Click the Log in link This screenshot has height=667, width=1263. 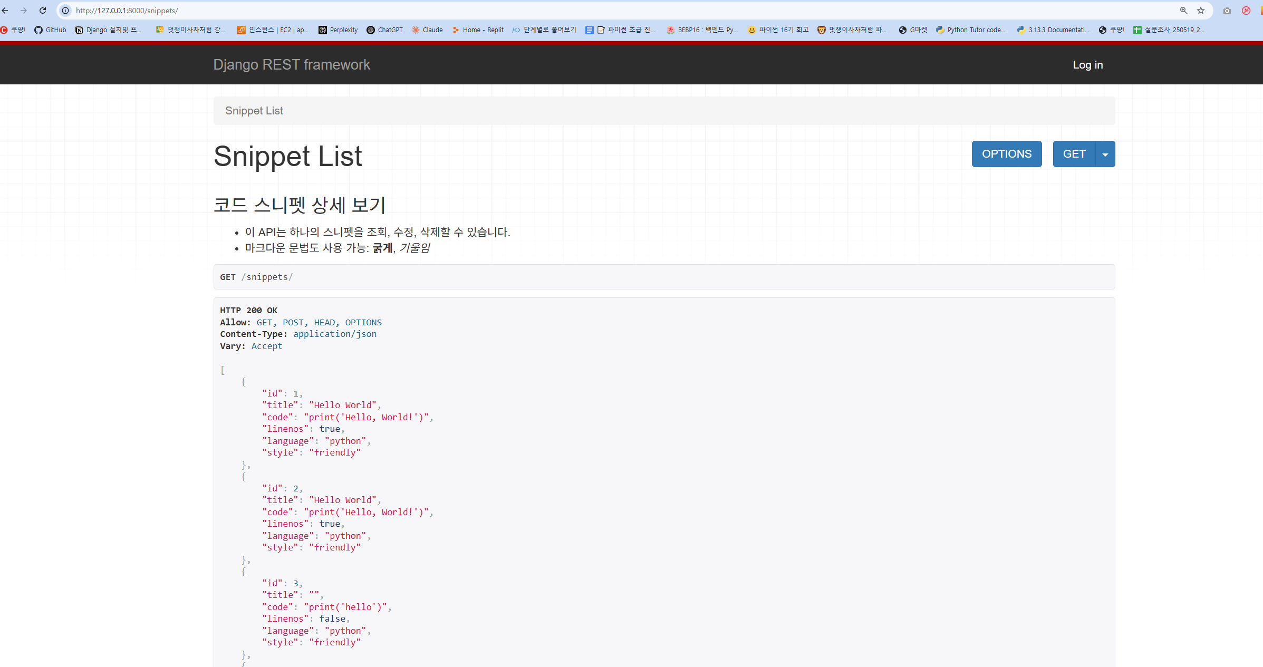pos(1088,65)
